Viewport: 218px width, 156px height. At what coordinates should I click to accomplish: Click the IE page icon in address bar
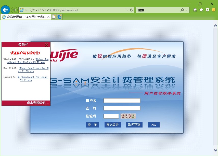click(x=22, y=10)
